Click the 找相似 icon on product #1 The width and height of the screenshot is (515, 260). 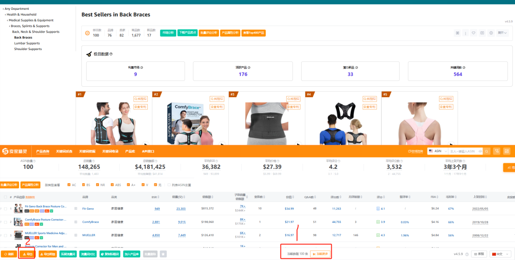pos(141,98)
